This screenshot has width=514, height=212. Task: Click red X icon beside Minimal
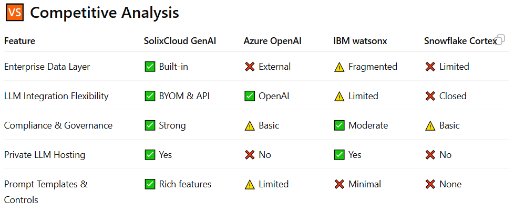click(x=340, y=184)
